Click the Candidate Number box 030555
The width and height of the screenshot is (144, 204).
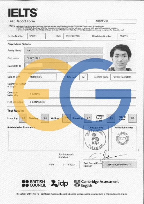coord(127,36)
